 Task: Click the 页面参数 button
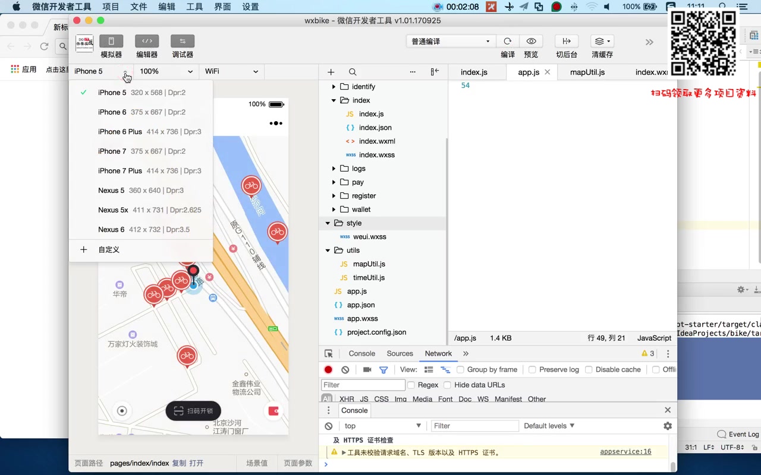click(298, 463)
